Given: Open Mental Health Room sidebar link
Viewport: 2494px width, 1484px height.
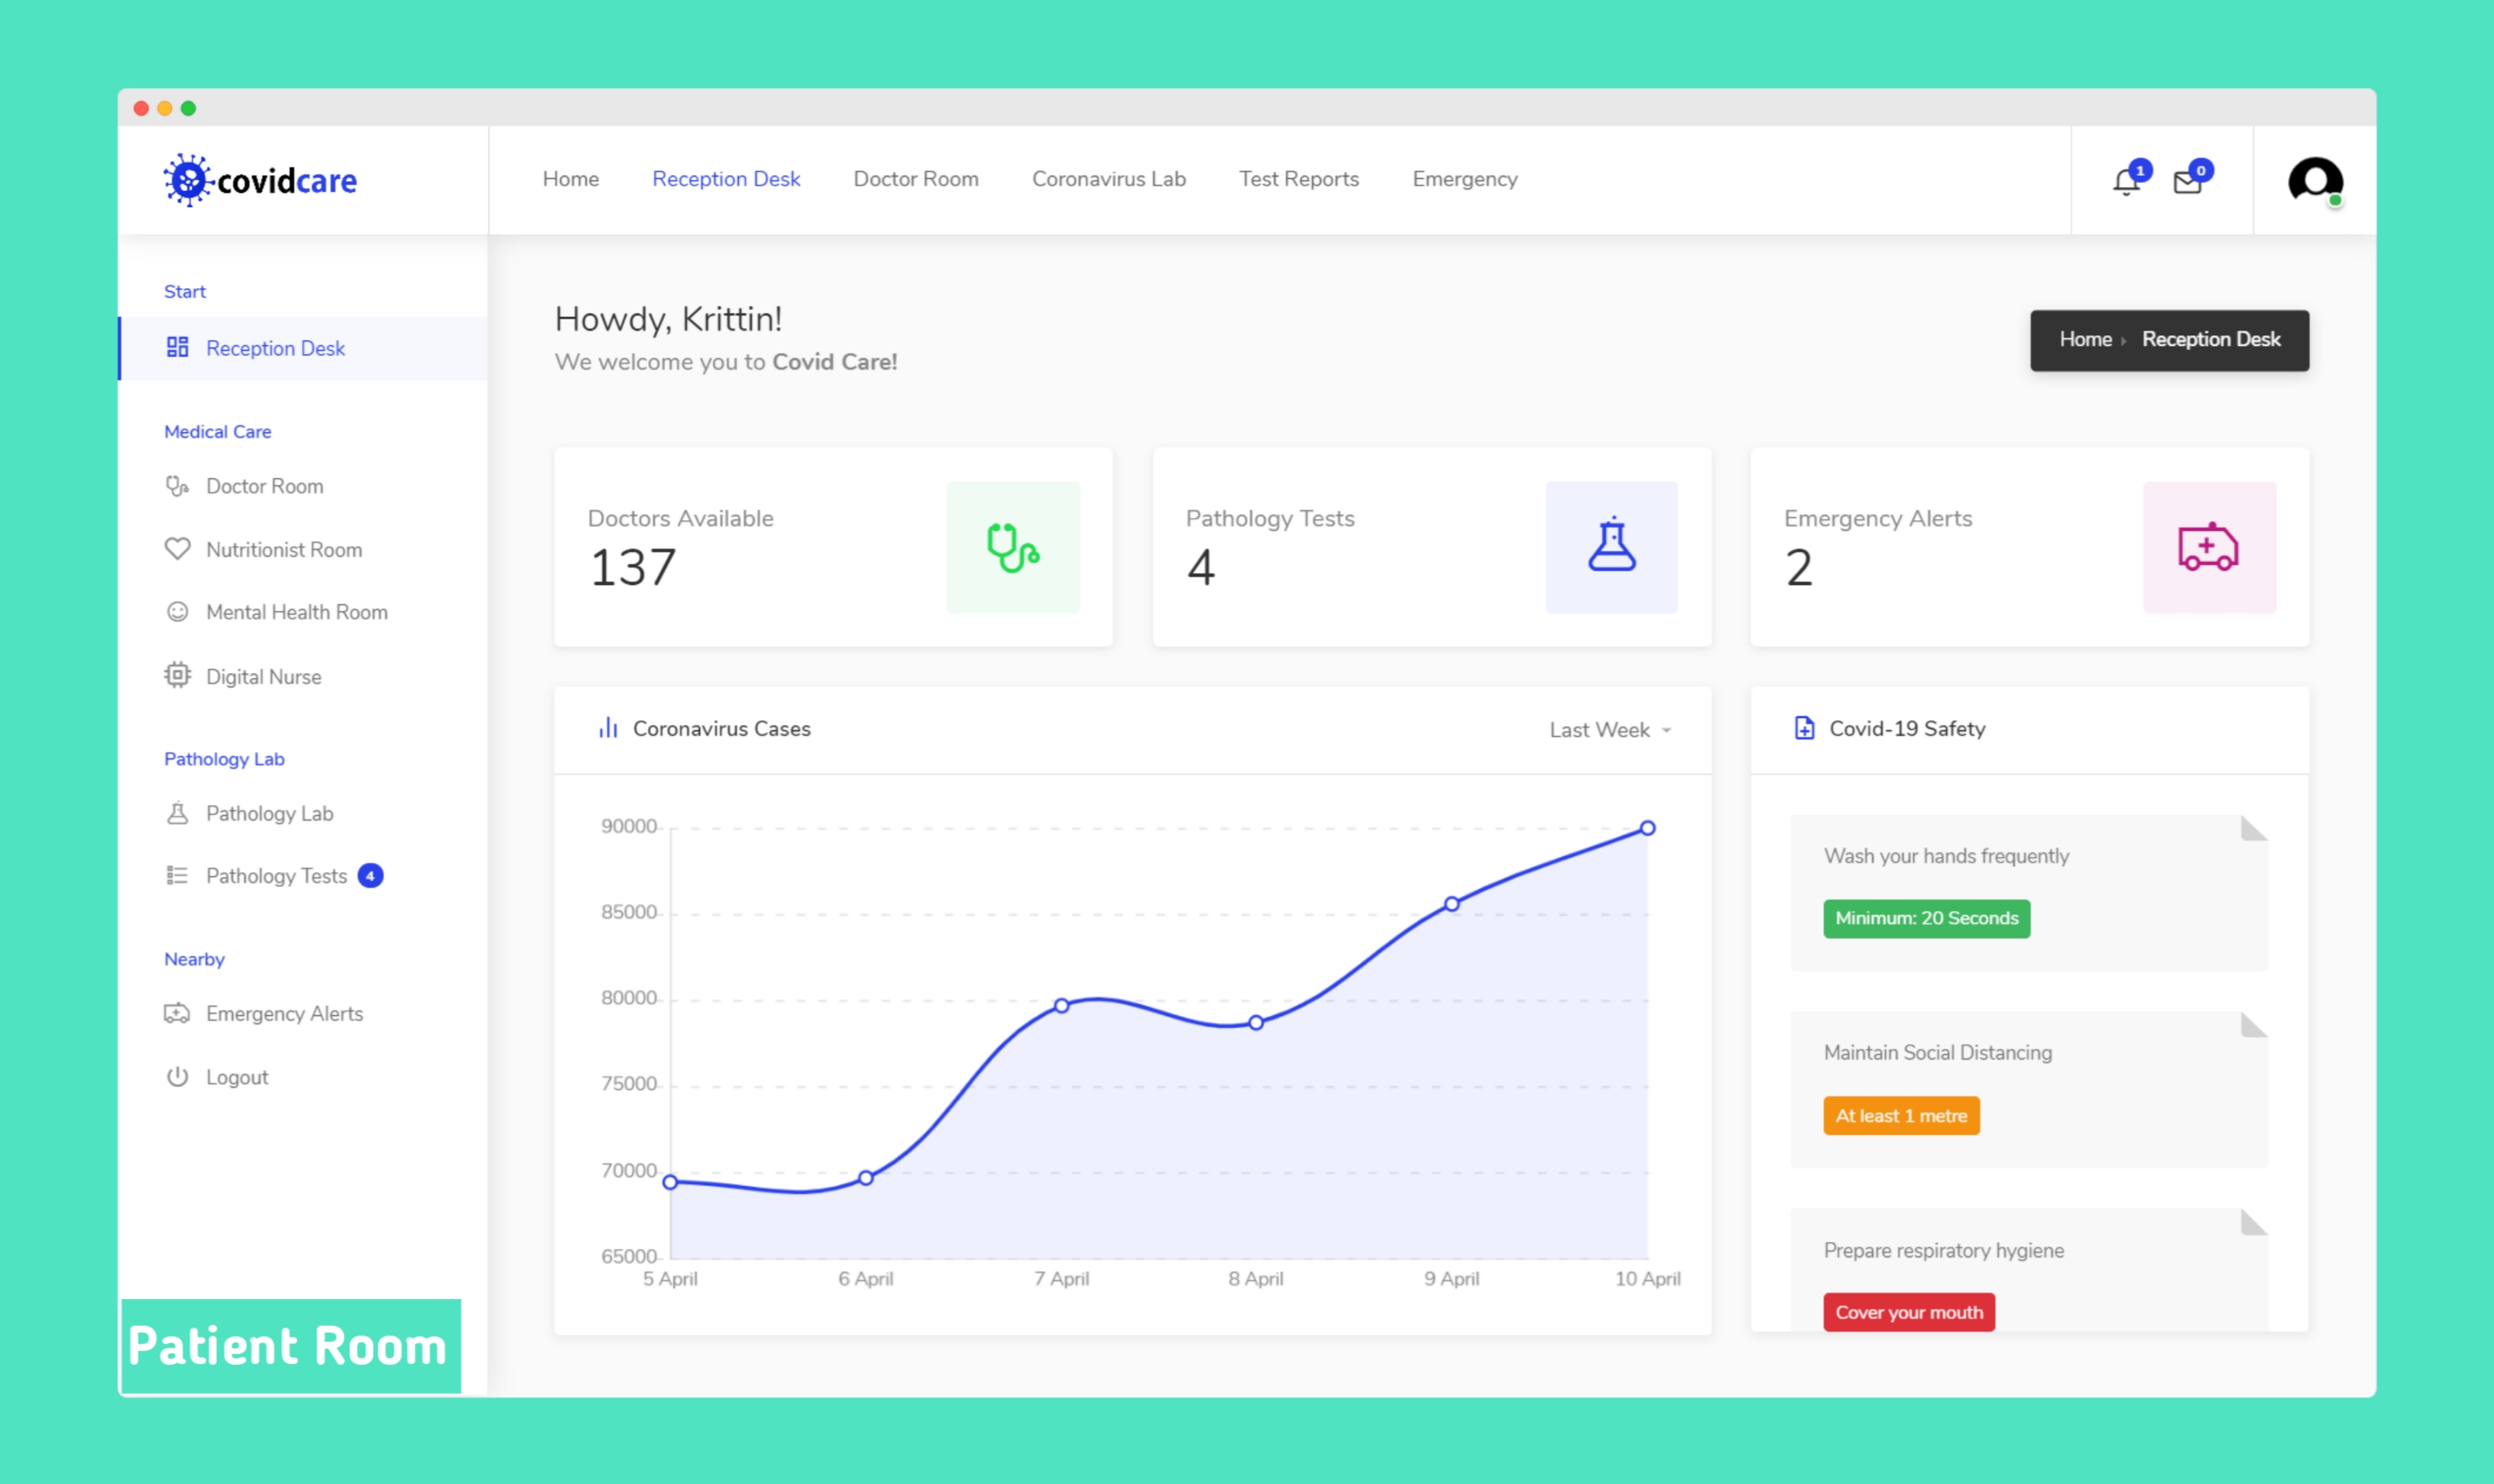Looking at the screenshot, I should pos(296,612).
